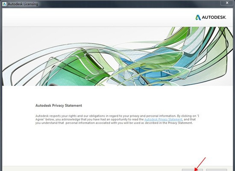This screenshot has height=171, width=235.
Task: Click the Autodesk Licensing title bar icon
Action: tap(4, 4)
